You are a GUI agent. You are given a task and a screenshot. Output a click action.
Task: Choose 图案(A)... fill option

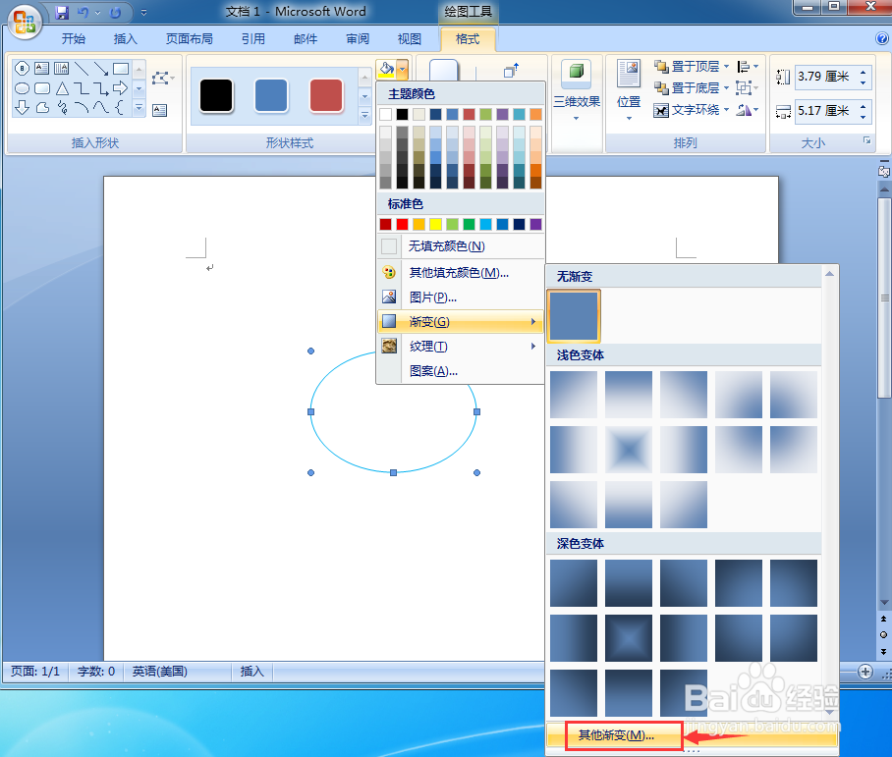(461, 371)
